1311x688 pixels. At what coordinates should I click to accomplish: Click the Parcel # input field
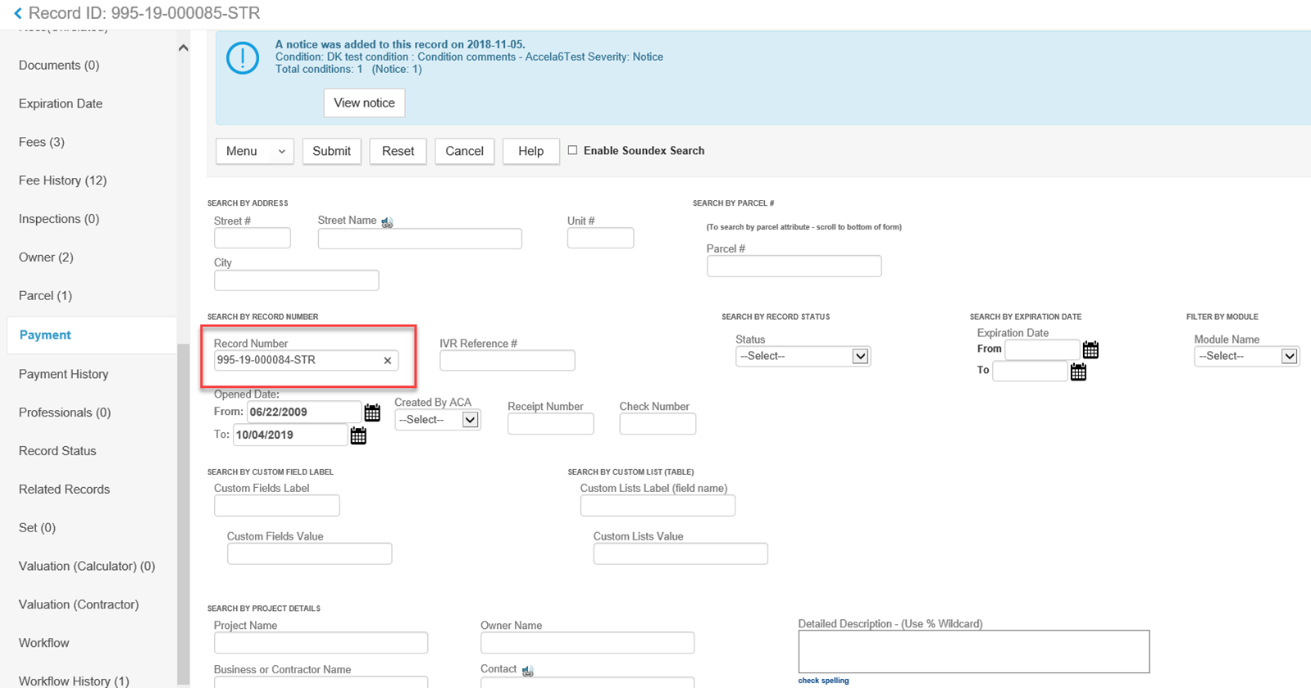coord(794,266)
